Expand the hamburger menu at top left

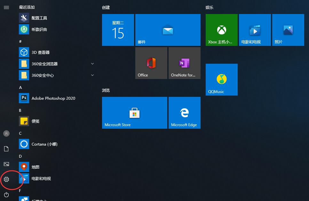click(6, 7)
